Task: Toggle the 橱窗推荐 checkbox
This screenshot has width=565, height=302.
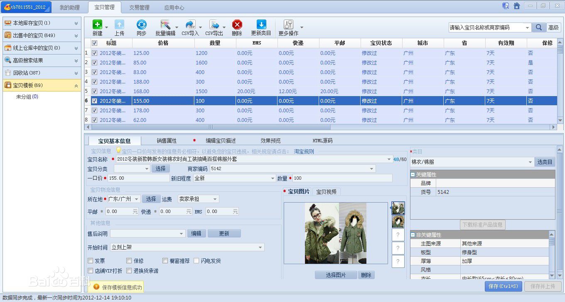Action: 165,261
